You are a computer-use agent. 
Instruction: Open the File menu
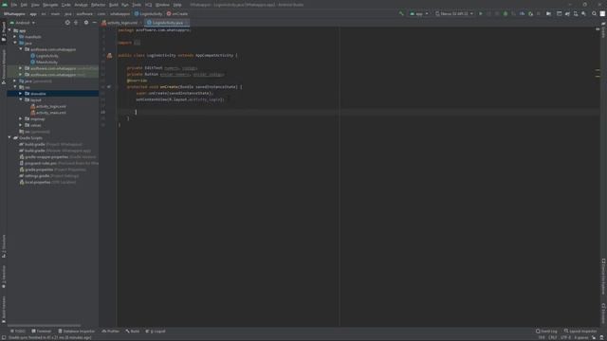[x=14, y=5]
